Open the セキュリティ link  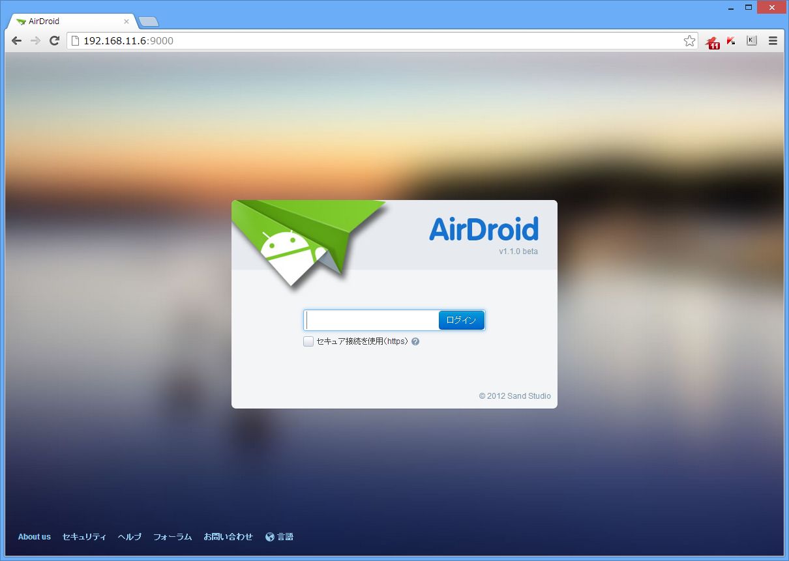(84, 537)
